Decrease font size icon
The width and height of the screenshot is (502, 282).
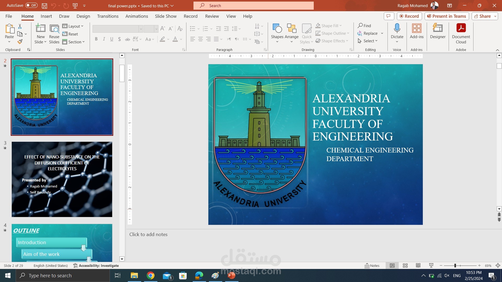[x=171, y=28]
